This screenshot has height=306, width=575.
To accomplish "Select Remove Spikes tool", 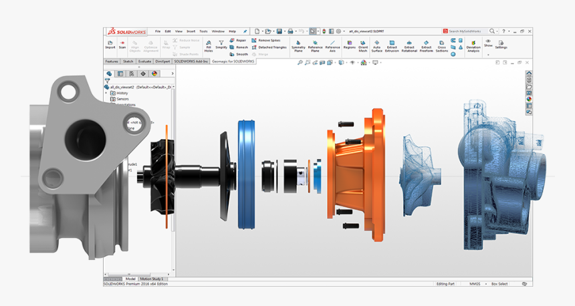I will tap(266, 40).
